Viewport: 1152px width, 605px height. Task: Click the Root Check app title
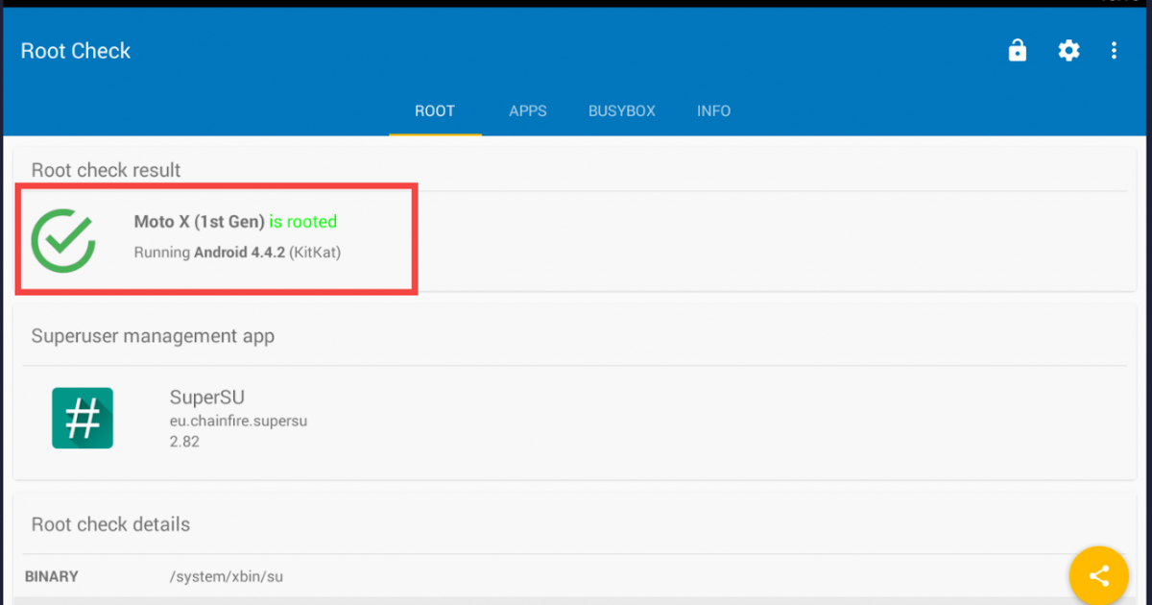coord(76,51)
